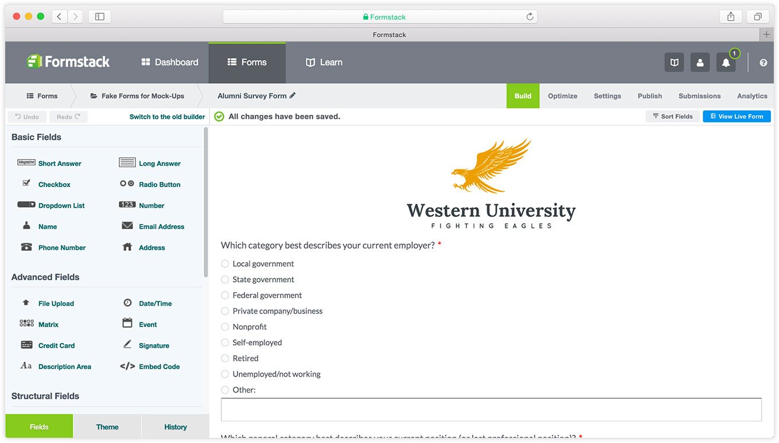Toggle the Safari sidebar button
779x443 pixels.
coord(99,17)
